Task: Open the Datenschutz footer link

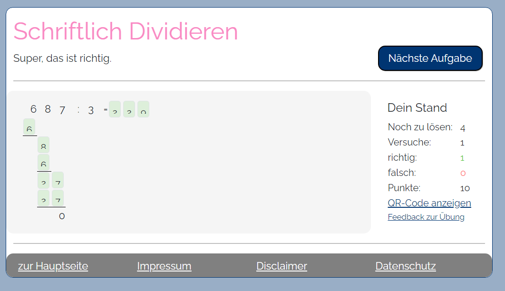Action: click(x=405, y=266)
